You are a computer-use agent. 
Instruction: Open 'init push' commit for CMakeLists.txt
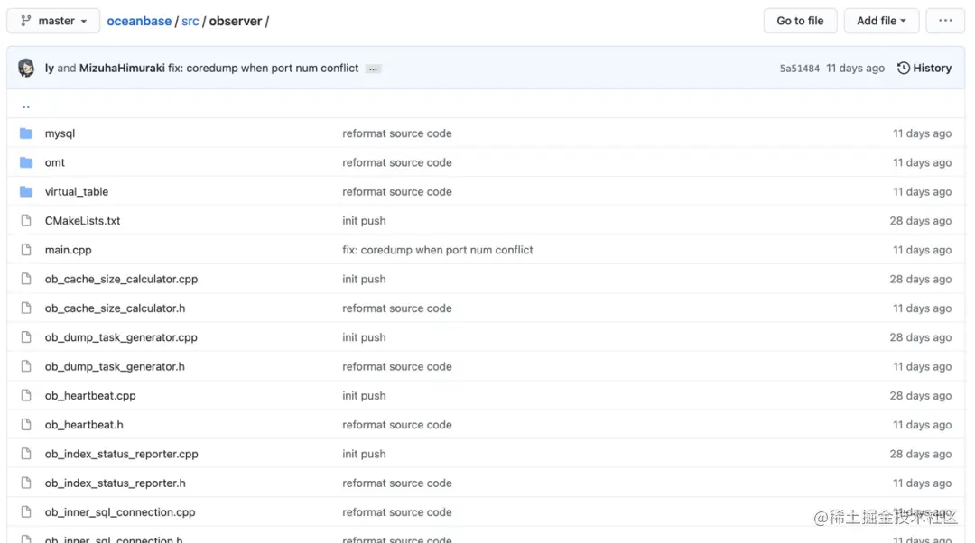[364, 221]
